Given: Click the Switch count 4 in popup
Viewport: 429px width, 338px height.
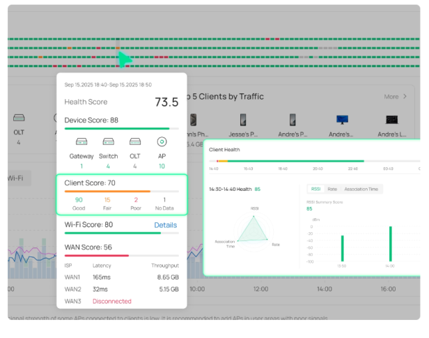Looking at the screenshot, I should (108, 166).
